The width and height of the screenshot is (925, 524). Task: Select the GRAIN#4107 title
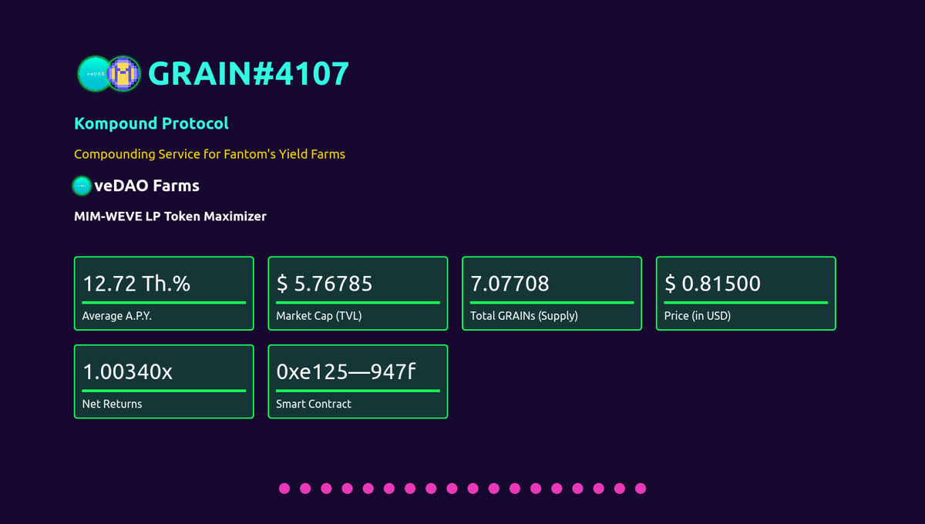(248, 73)
